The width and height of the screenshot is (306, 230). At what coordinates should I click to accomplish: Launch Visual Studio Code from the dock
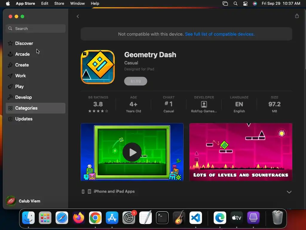(196, 218)
